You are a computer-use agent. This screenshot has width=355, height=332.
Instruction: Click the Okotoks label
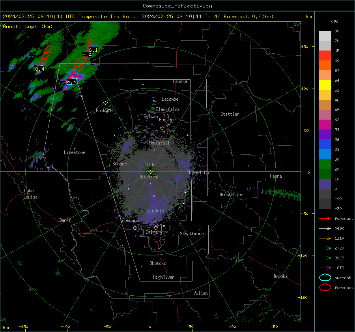tap(158, 263)
